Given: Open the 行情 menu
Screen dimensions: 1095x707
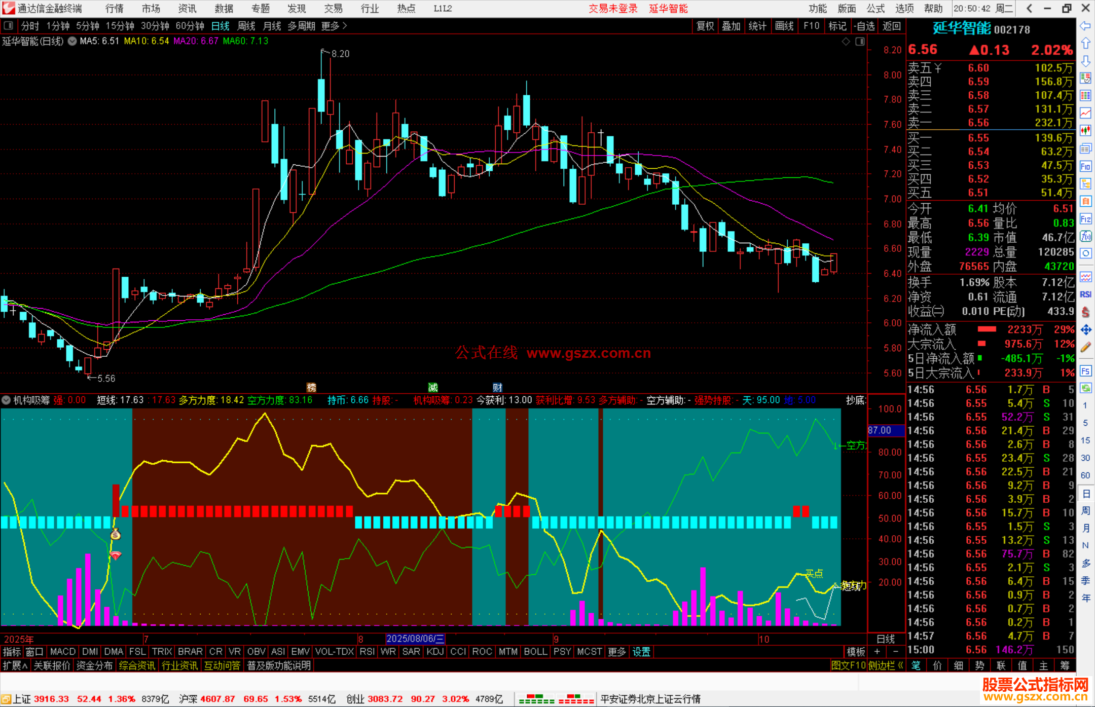Looking at the screenshot, I should tap(114, 9).
